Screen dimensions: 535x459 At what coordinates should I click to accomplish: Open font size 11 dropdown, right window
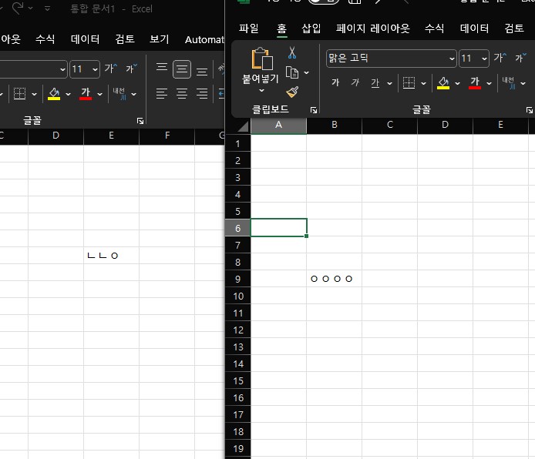click(484, 59)
